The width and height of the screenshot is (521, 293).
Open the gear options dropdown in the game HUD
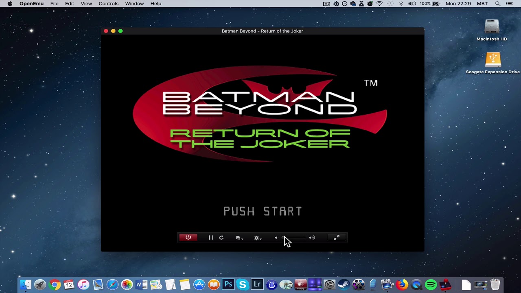(x=258, y=238)
